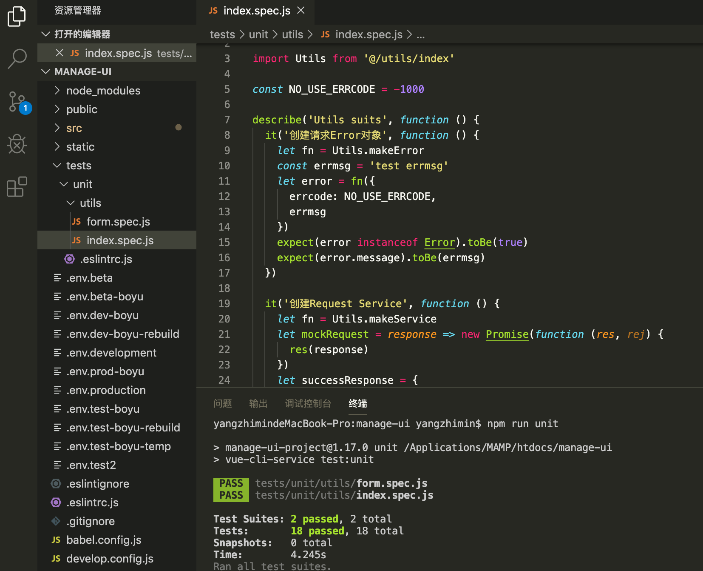This screenshot has width=703, height=571.
Task: Collapse the MANAGE-UI project section
Action: (45, 71)
